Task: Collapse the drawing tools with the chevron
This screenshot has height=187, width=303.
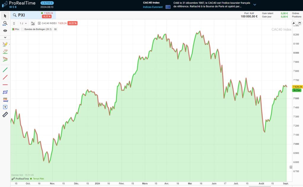Action: tap(4, 37)
